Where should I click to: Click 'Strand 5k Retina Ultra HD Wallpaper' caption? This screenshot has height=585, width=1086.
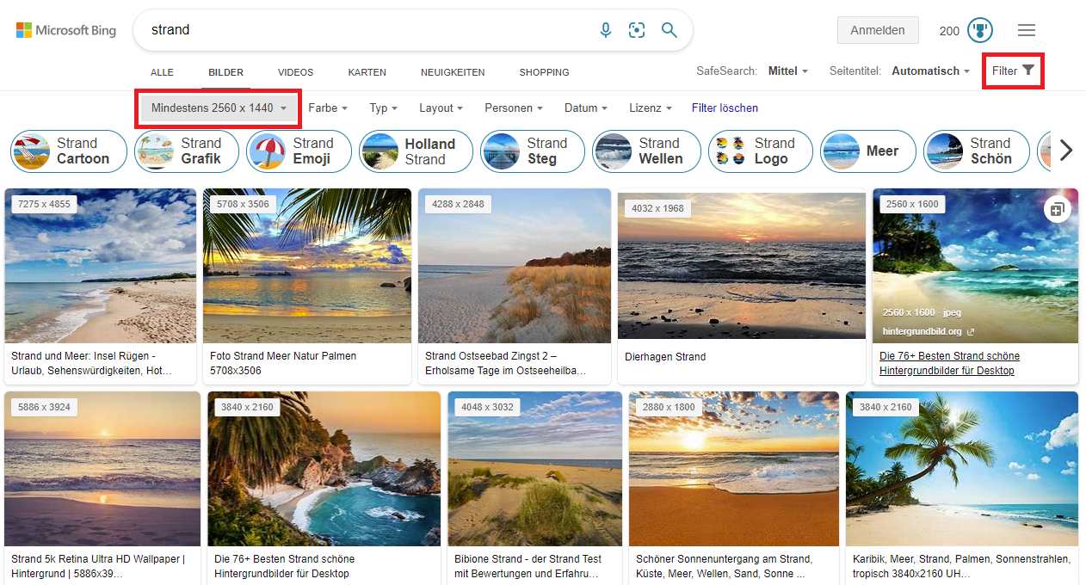coord(97,566)
